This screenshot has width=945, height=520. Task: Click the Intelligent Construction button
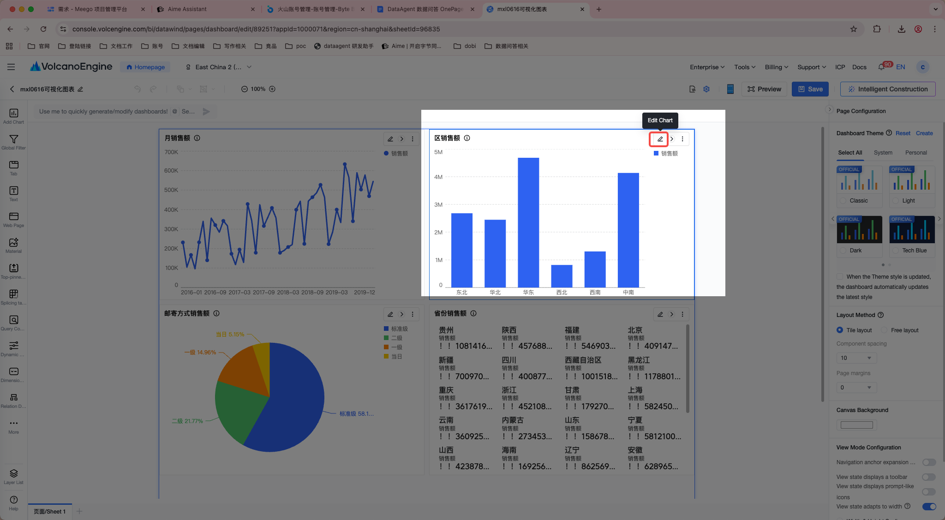pyautogui.click(x=888, y=89)
